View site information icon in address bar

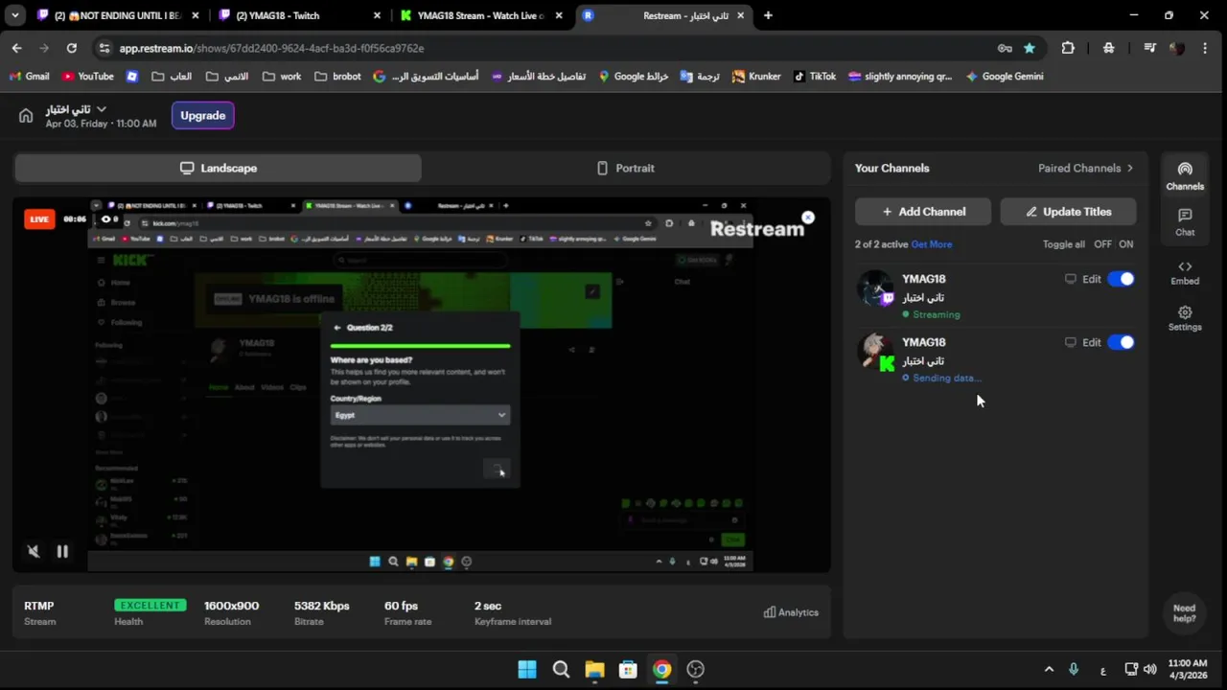pos(104,48)
